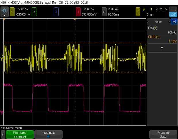
Task: Open the trigger T settings
Action: [138, 12]
